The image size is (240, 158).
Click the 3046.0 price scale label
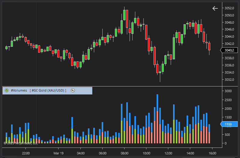click(229, 29)
